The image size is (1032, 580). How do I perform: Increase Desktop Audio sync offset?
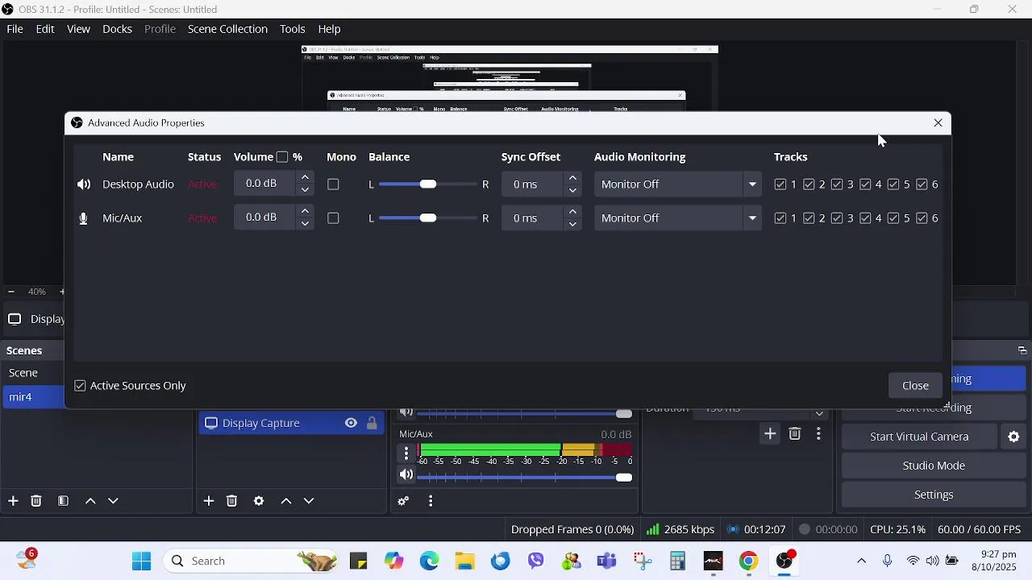[572, 177]
